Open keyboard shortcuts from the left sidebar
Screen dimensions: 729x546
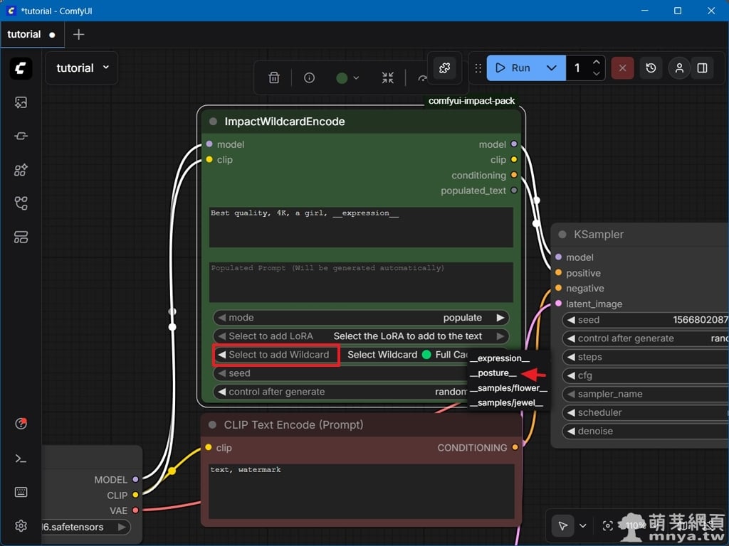coord(21,492)
